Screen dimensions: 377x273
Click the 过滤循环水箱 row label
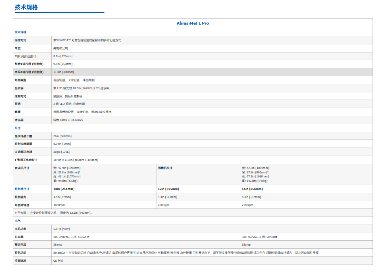point(23,152)
